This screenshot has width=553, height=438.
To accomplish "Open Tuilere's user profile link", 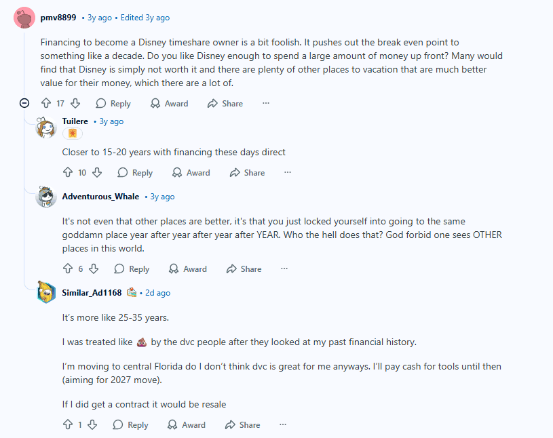I will pos(75,121).
